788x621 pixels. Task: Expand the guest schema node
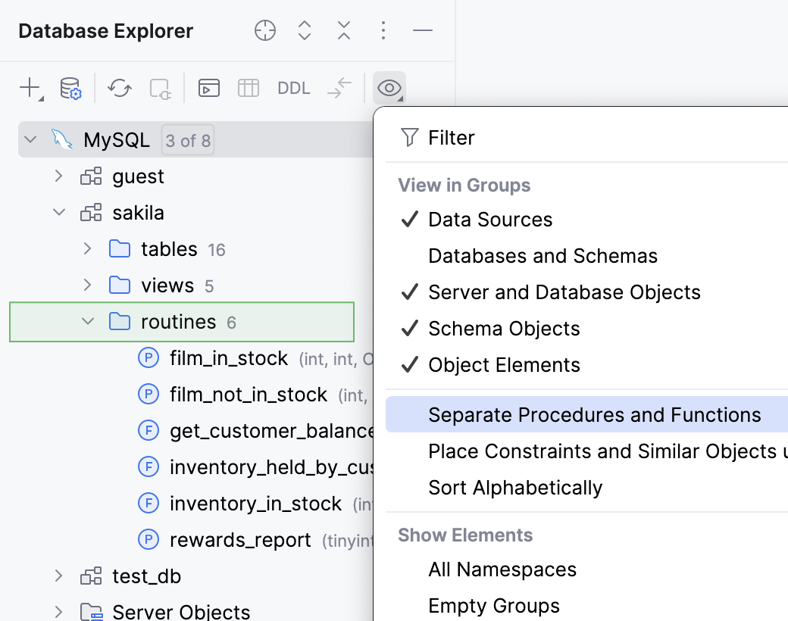(58, 176)
